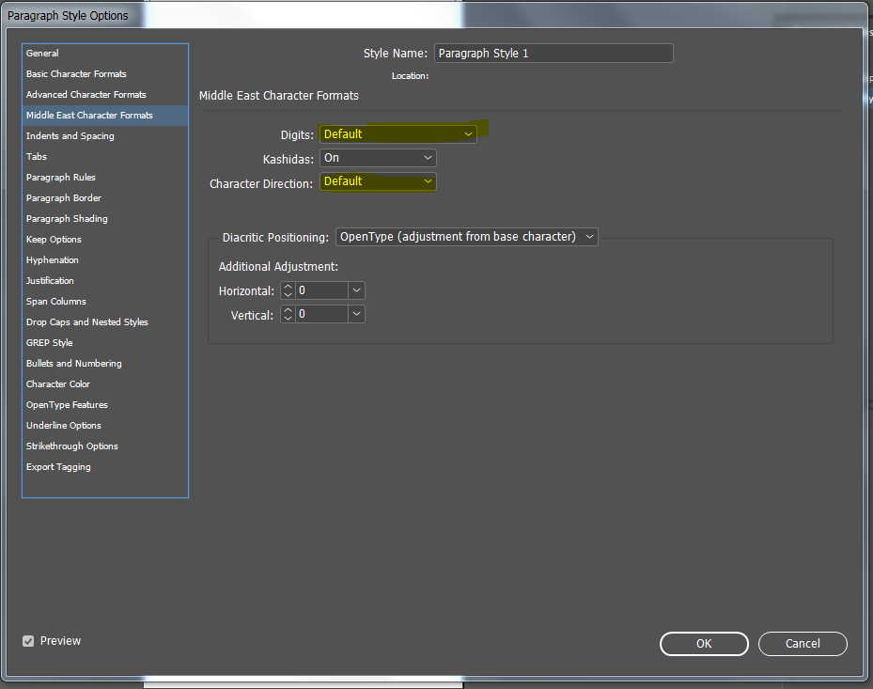Expand the Horizontal adjustment dropdown arrow
The width and height of the screenshot is (873, 689).
tap(357, 290)
